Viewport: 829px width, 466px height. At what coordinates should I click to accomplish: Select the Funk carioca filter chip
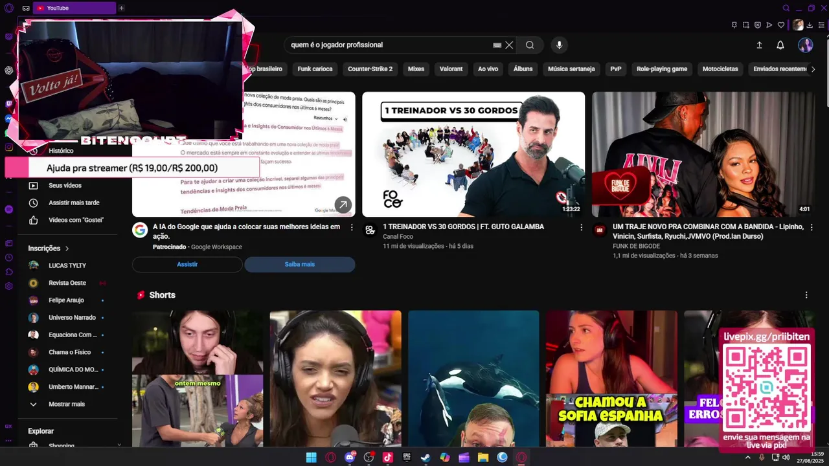coord(315,69)
